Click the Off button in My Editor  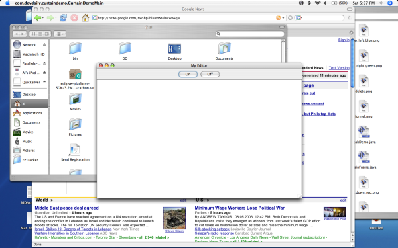210,74
